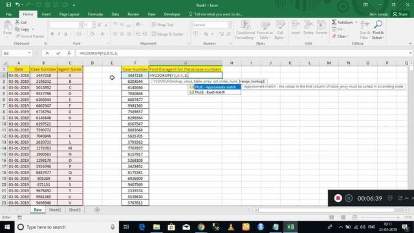Screen dimensions: 414x233
Task: Click the Percent Style icon
Action: [206, 34]
